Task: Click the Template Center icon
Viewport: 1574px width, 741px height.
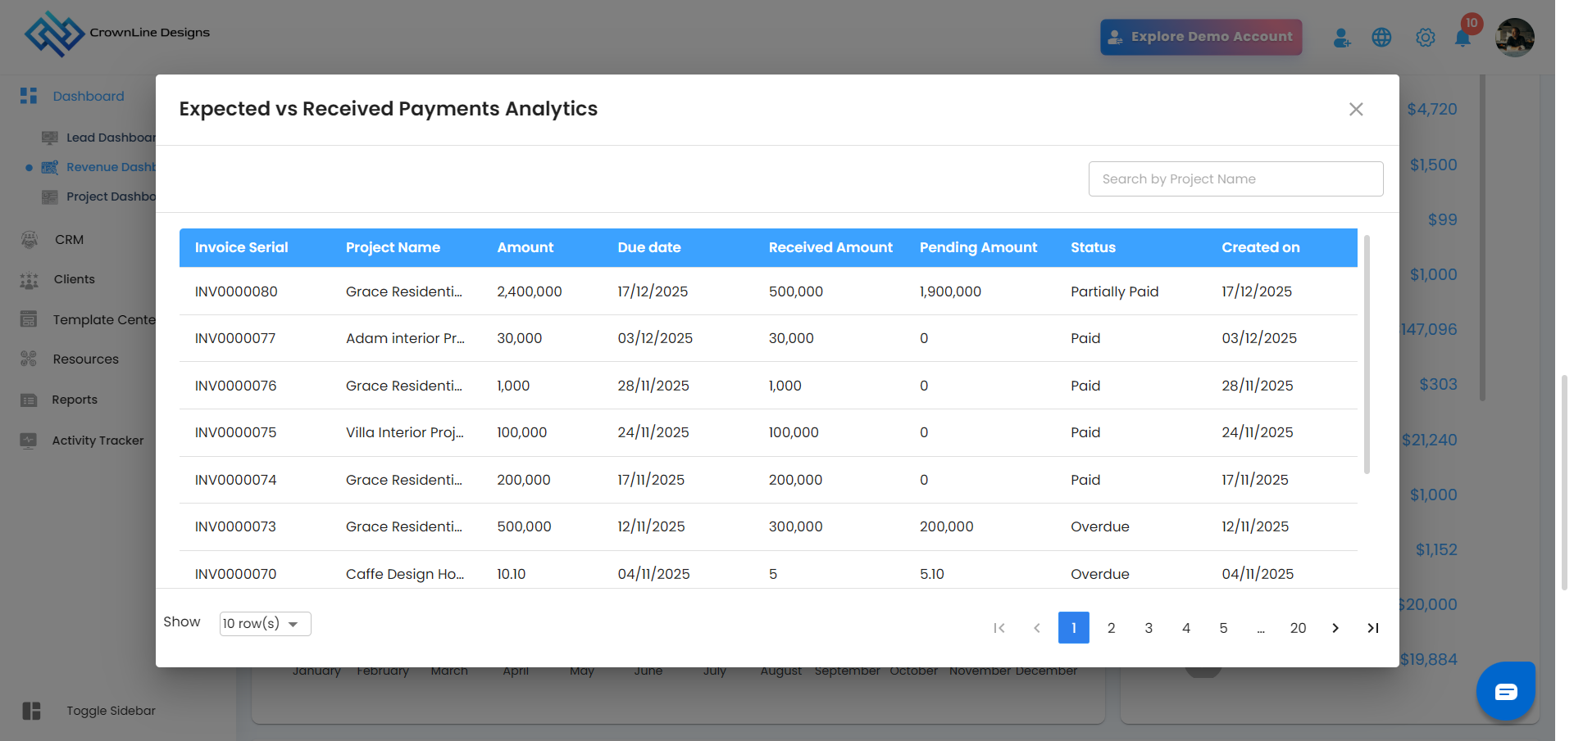Action: coord(29,319)
